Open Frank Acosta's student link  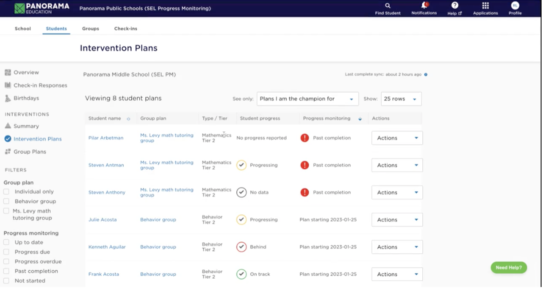104,274
